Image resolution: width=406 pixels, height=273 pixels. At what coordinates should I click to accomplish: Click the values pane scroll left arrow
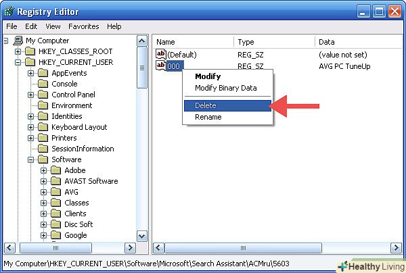[x=158, y=248]
